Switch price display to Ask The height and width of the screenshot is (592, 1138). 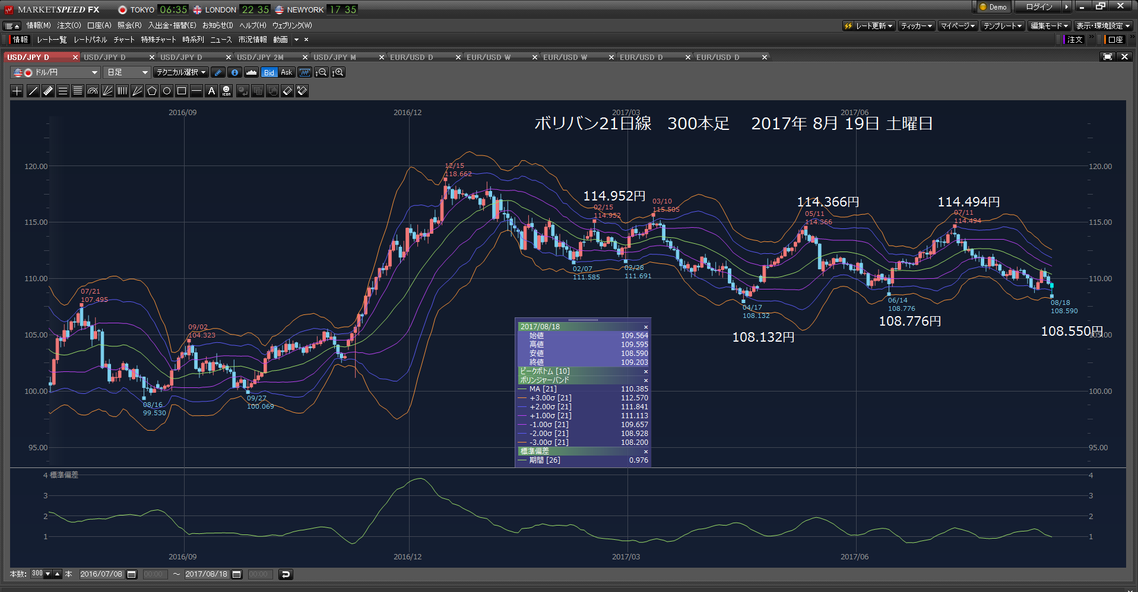point(287,72)
